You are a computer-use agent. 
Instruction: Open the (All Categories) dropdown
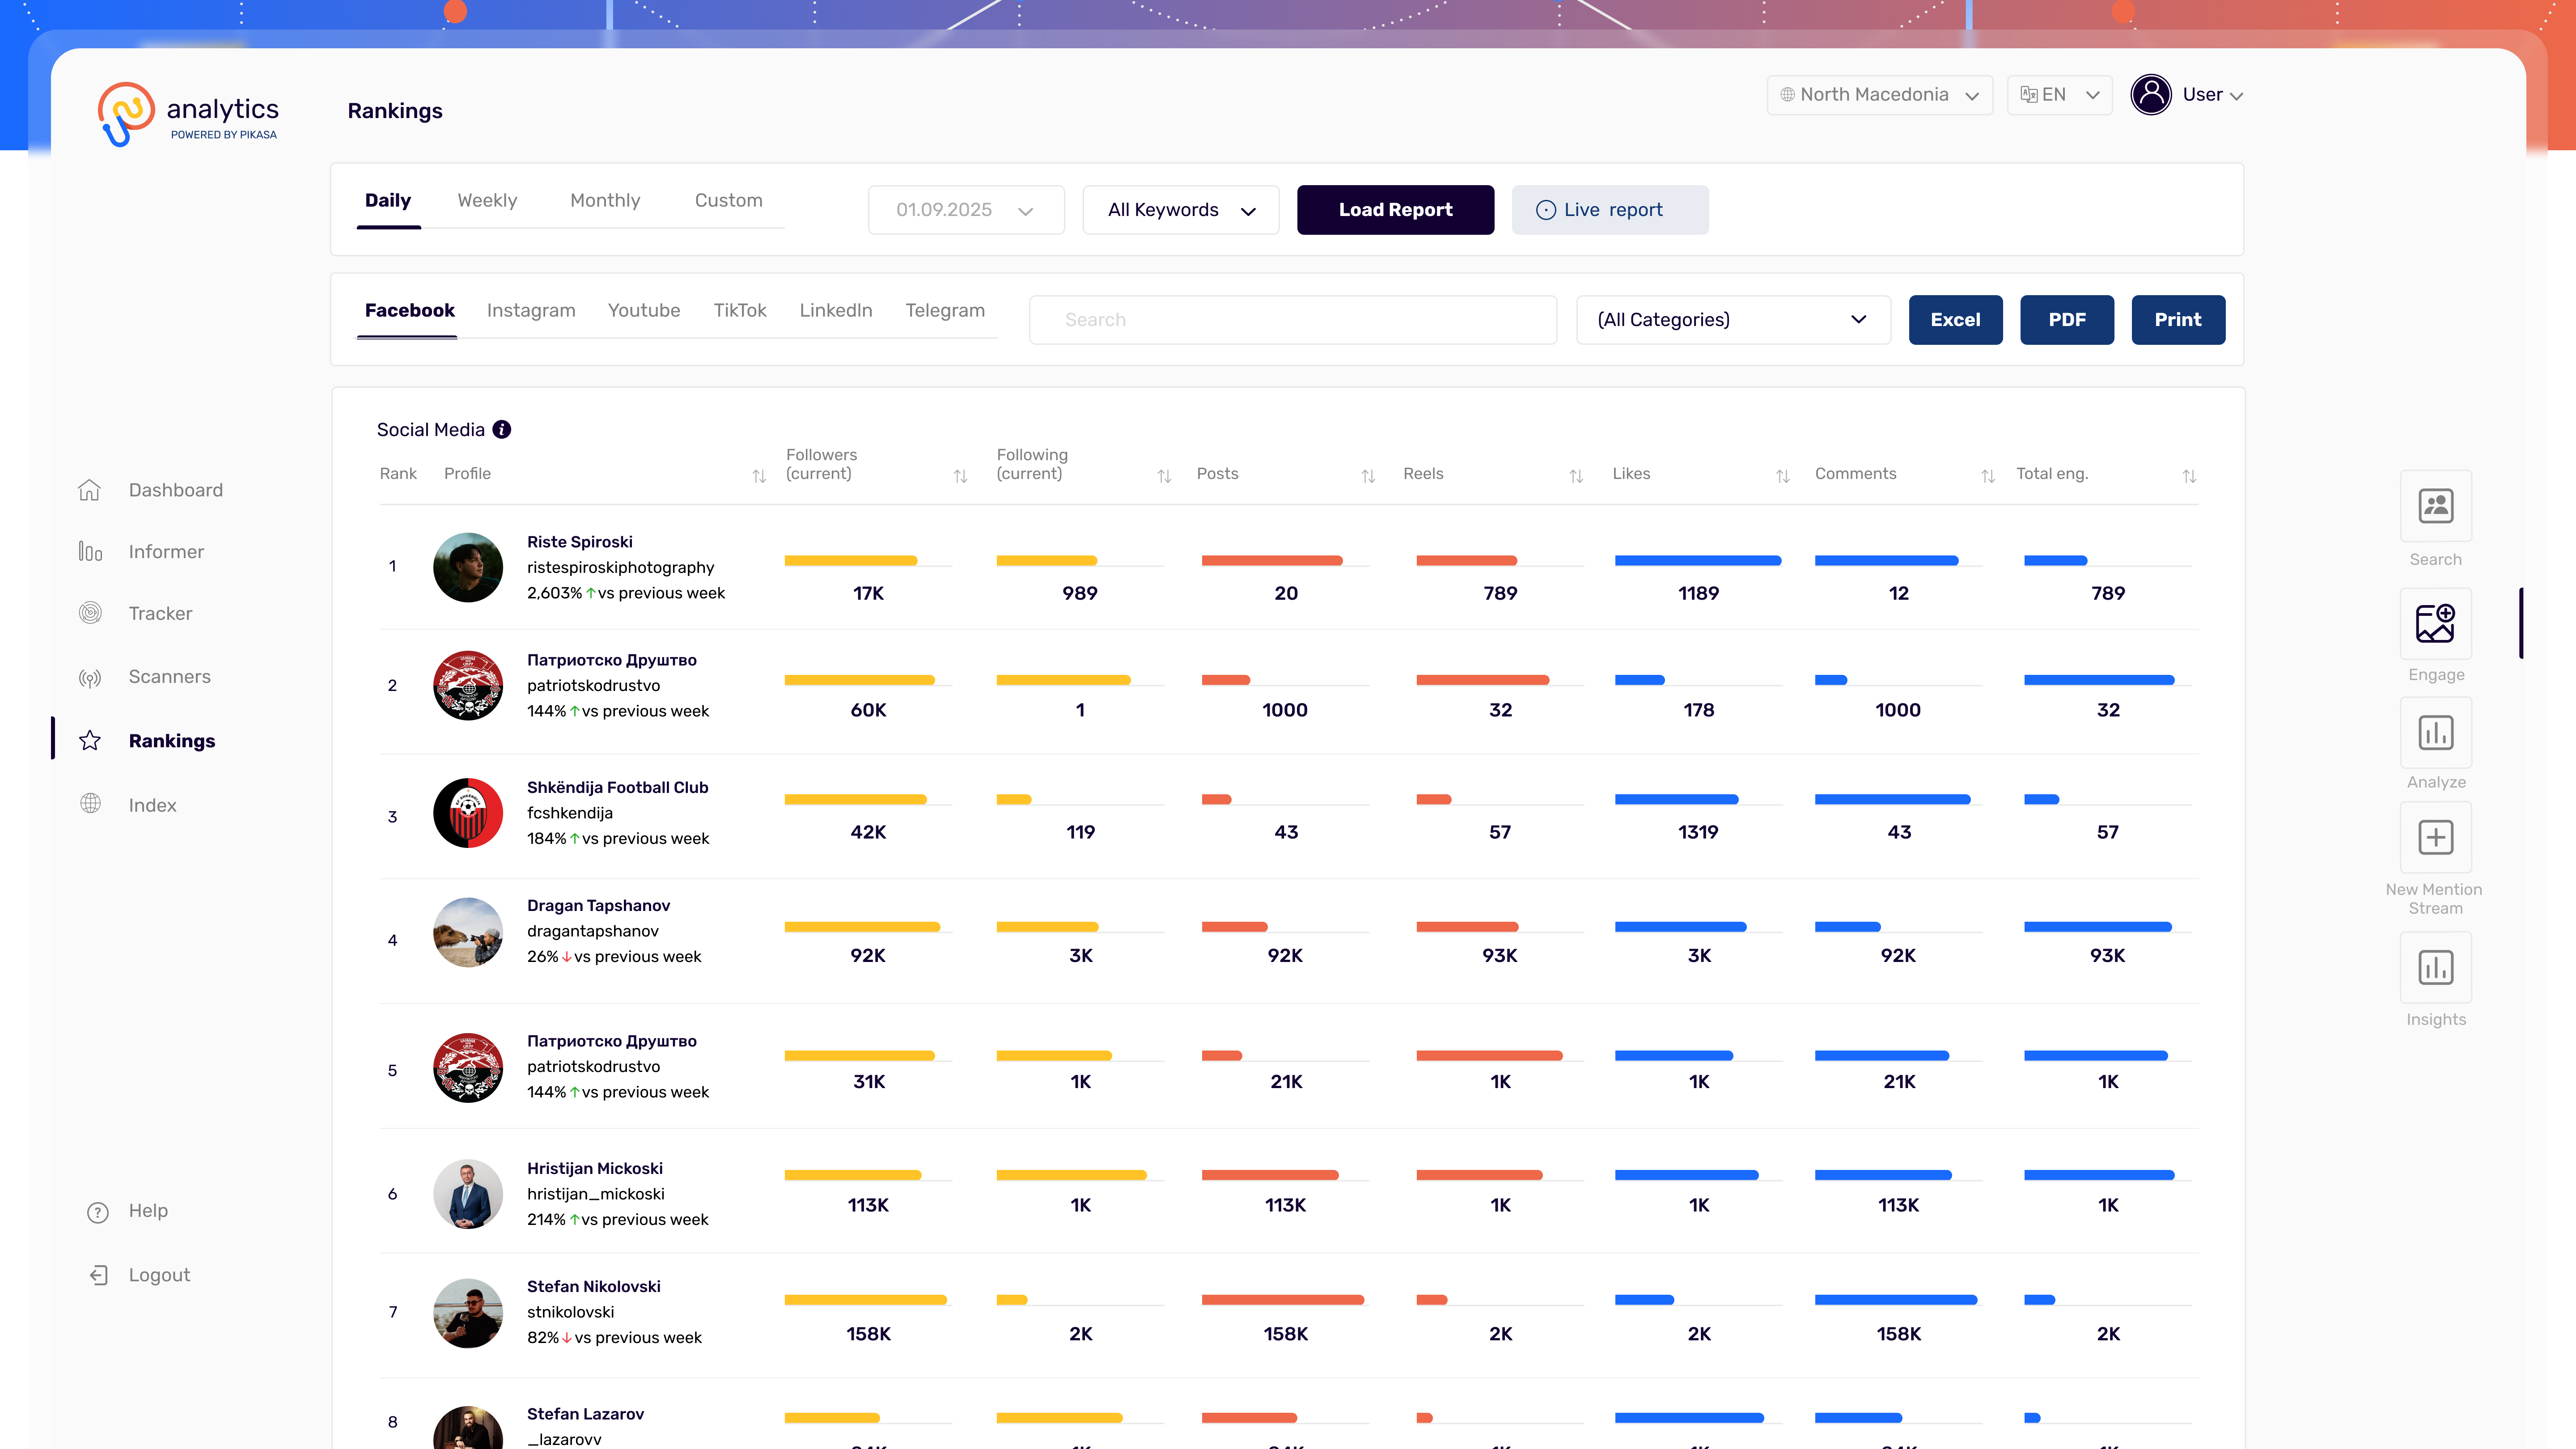pyautogui.click(x=1733, y=320)
